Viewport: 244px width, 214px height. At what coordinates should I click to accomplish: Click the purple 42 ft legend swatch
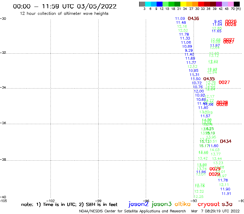219,4
